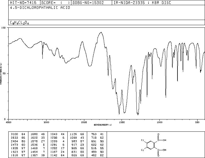The height and width of the screenshot is (158, 205).
Task: Select the 1098 peak table entry
Action: (77, 138)
